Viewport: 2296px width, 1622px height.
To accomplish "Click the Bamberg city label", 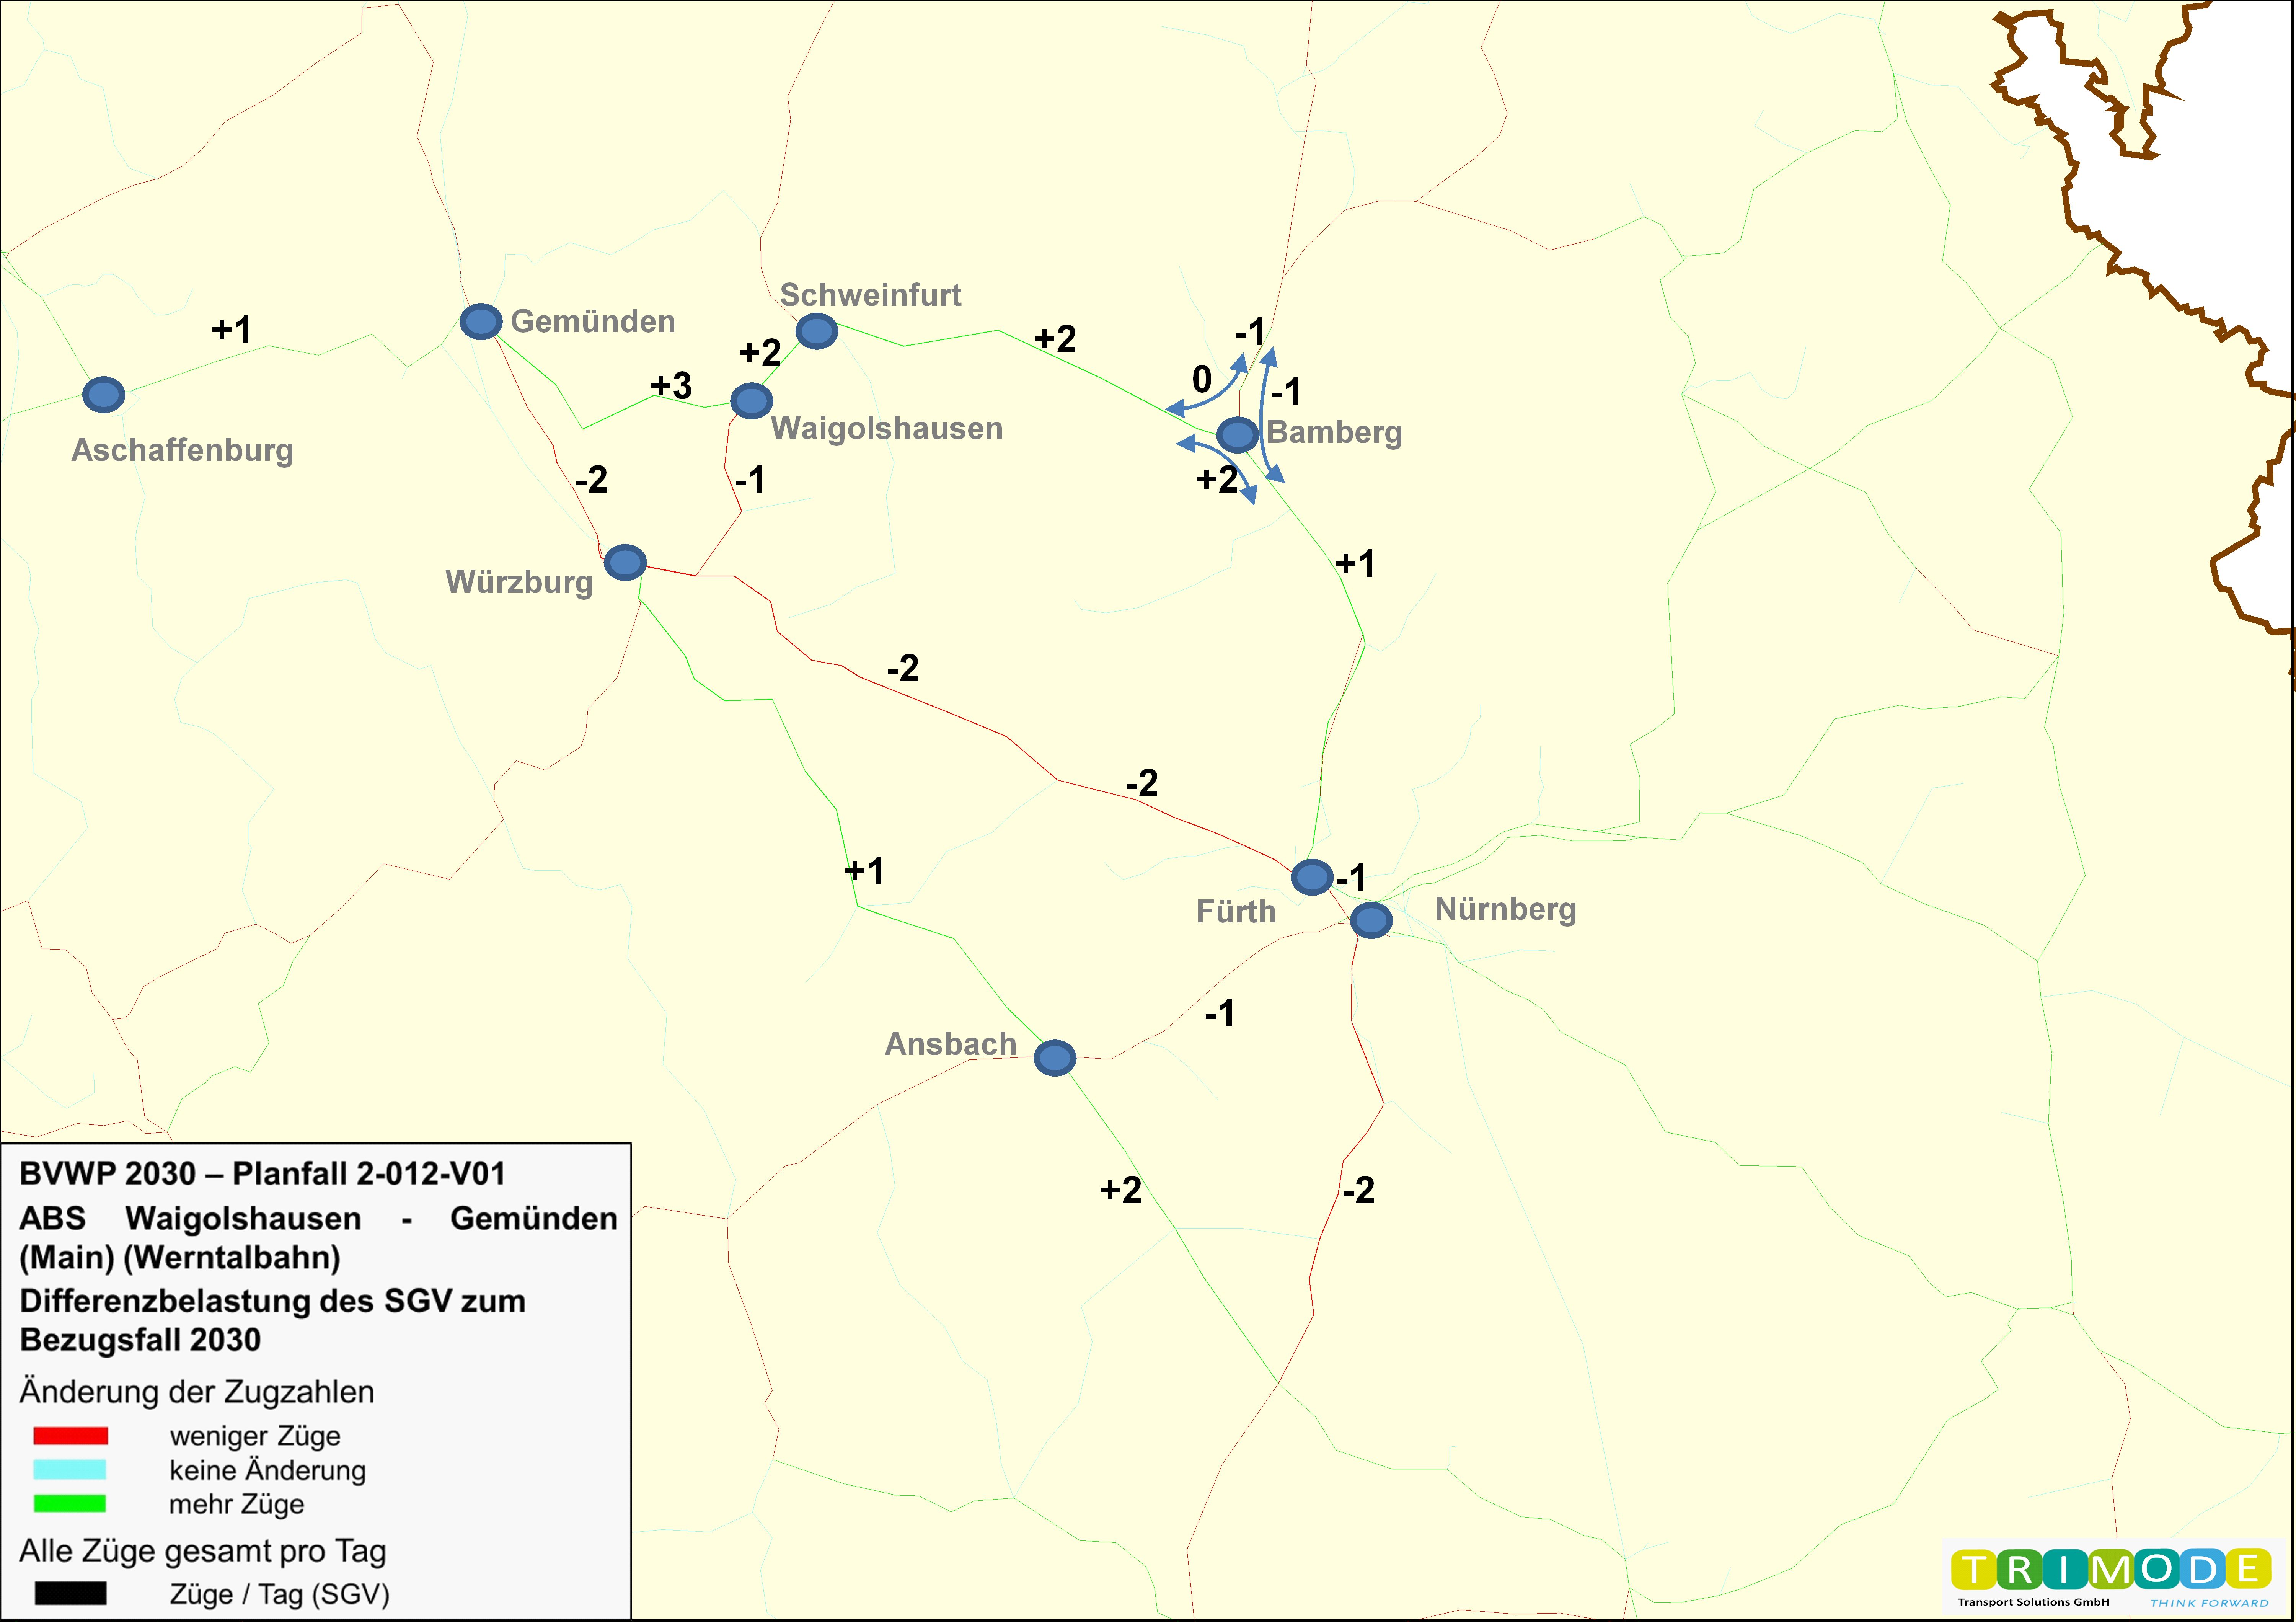I will 1335,433.
